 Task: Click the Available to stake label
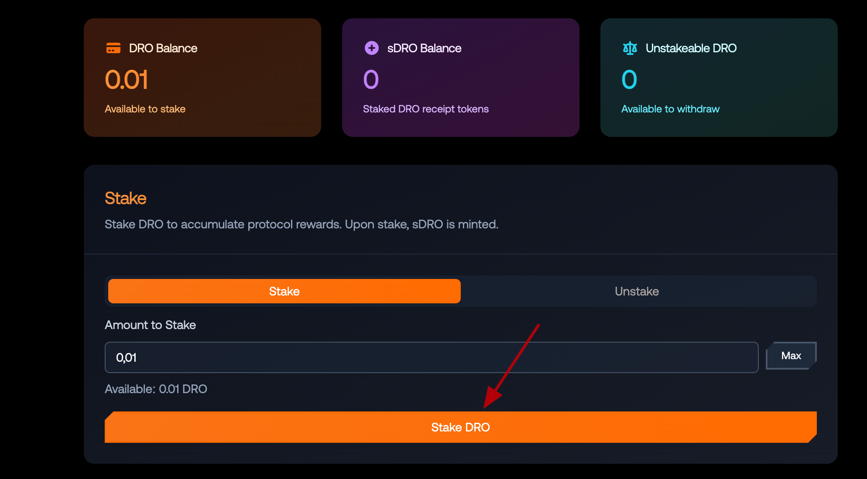(x=145, y=109)
